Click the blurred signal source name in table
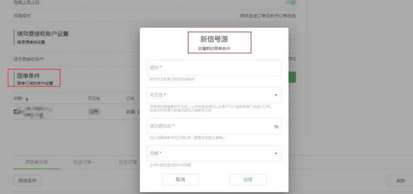 (33, 111)
